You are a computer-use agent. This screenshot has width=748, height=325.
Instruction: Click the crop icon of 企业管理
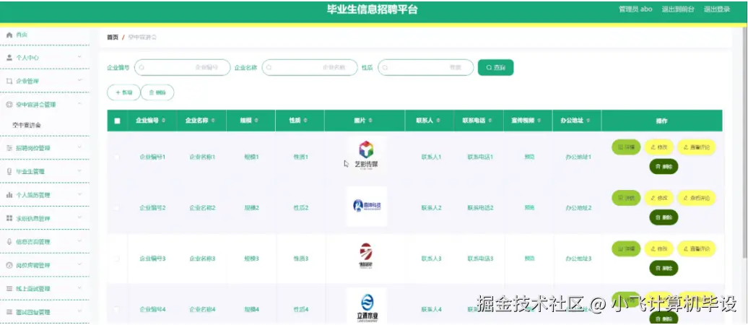pyautogui.click(x=9, y=81)
